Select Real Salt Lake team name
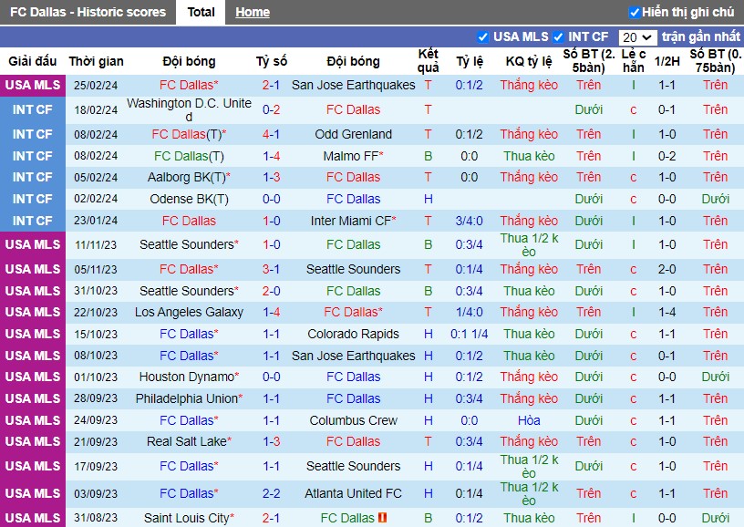Viewport: 744px width, 527px height. click(189, 441)
